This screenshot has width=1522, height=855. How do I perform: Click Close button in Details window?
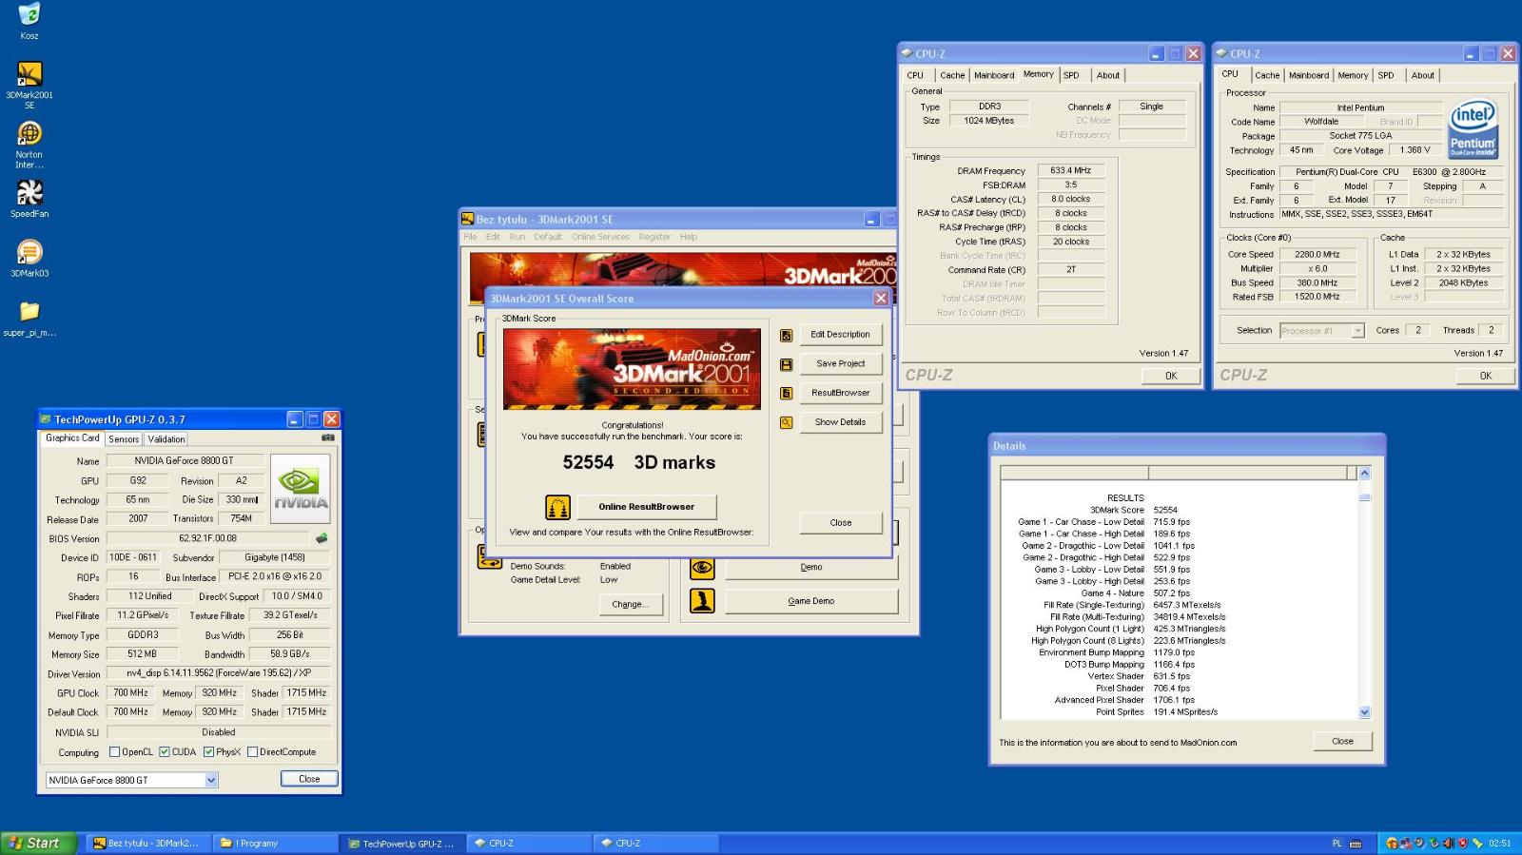[x=1343, y=742]
